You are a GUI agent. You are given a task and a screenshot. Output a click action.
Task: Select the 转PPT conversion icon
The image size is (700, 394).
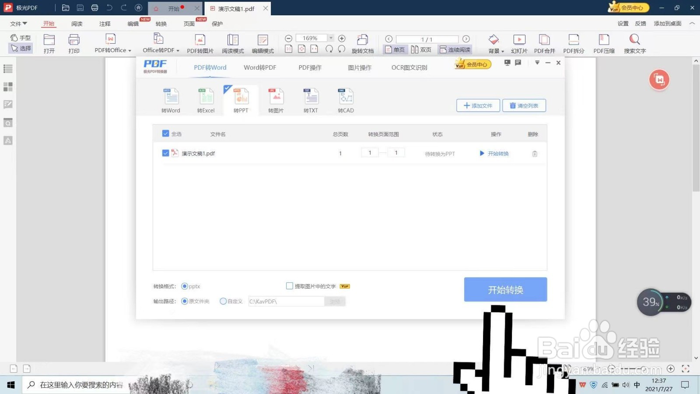click(x=241, y=101)
